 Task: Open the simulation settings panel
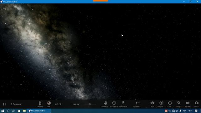(161, 104)
